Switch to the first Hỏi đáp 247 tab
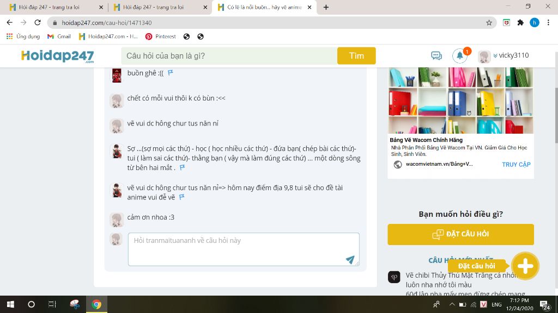The width and height of the screenshot is (558, 313). [x=53, y=7]
